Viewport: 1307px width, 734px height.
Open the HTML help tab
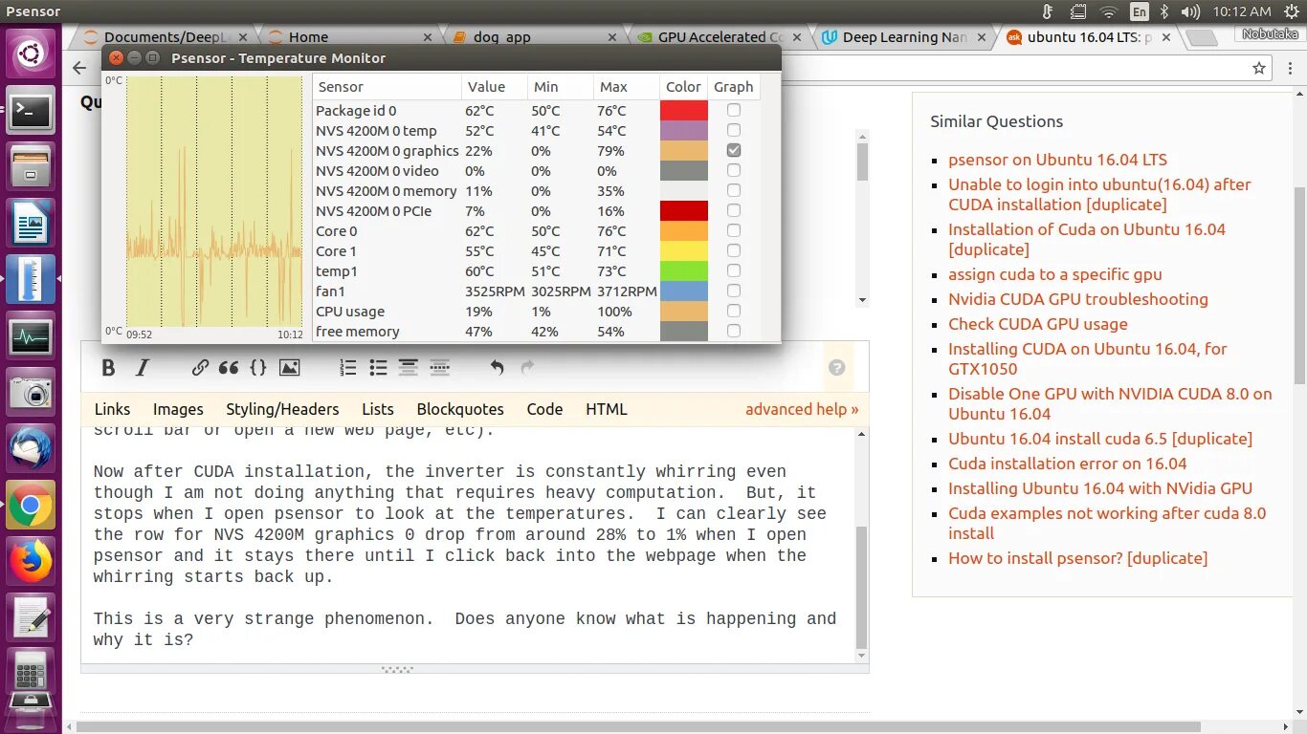607,409
